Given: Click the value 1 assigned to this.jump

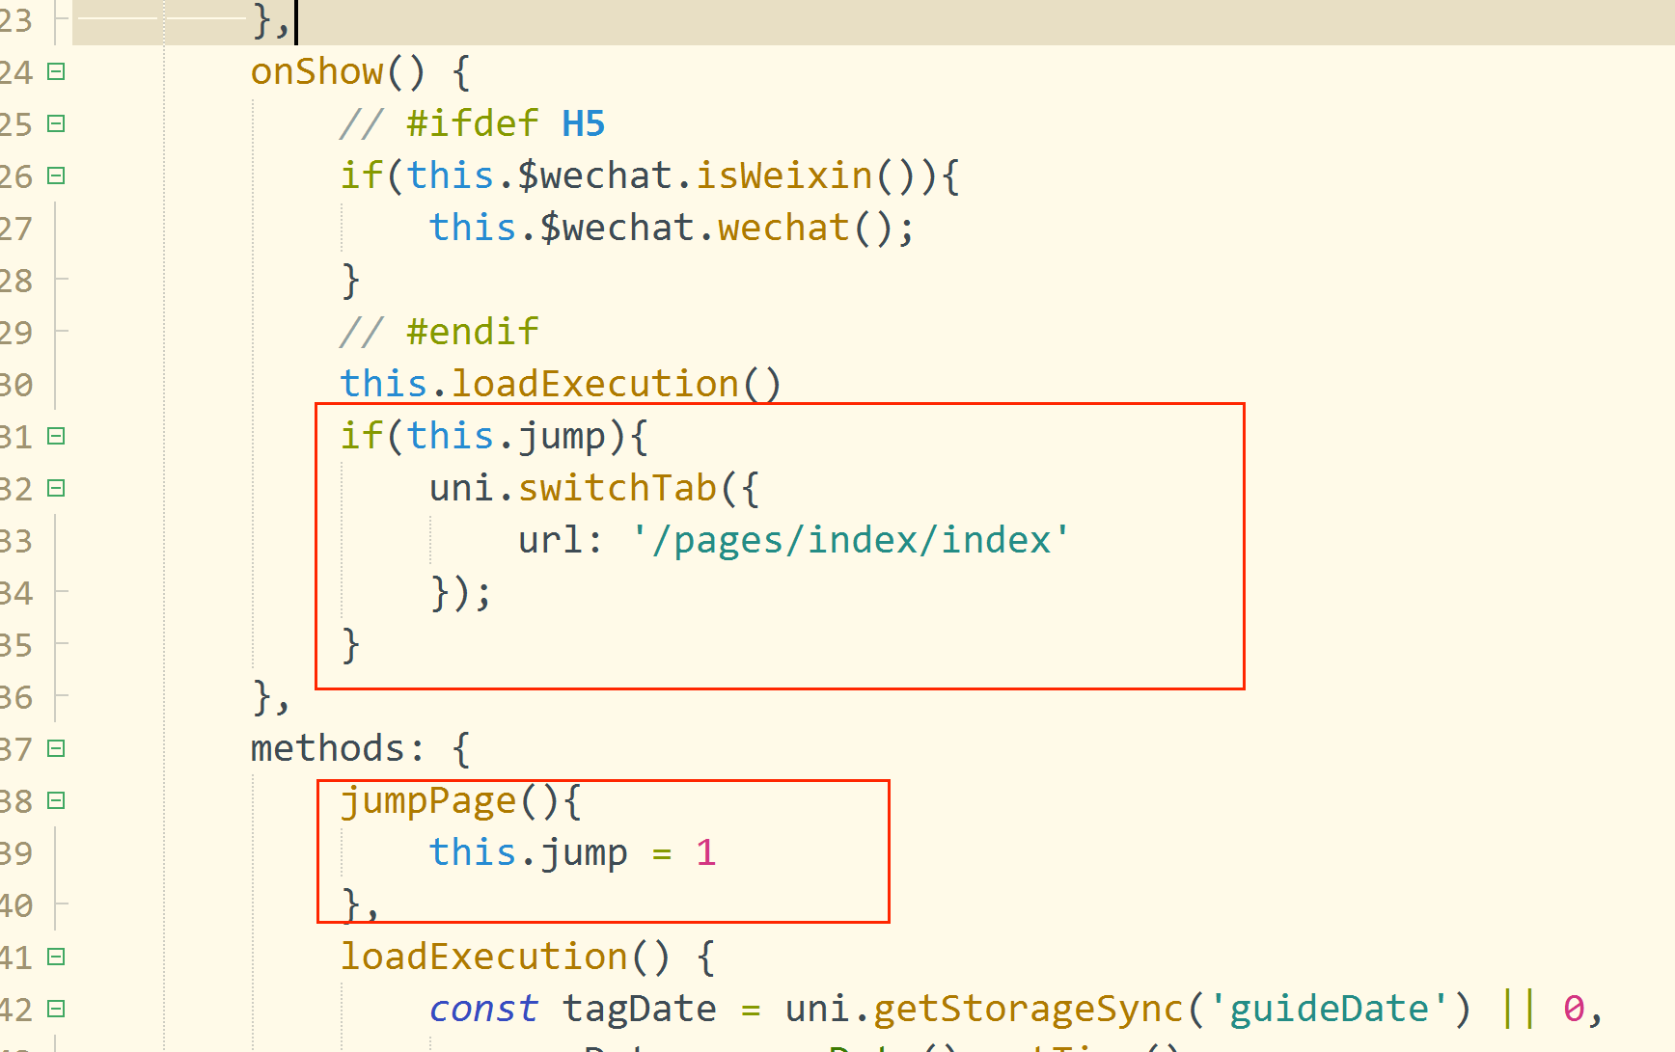Looking at the screenshot, I should pos(705,853).
